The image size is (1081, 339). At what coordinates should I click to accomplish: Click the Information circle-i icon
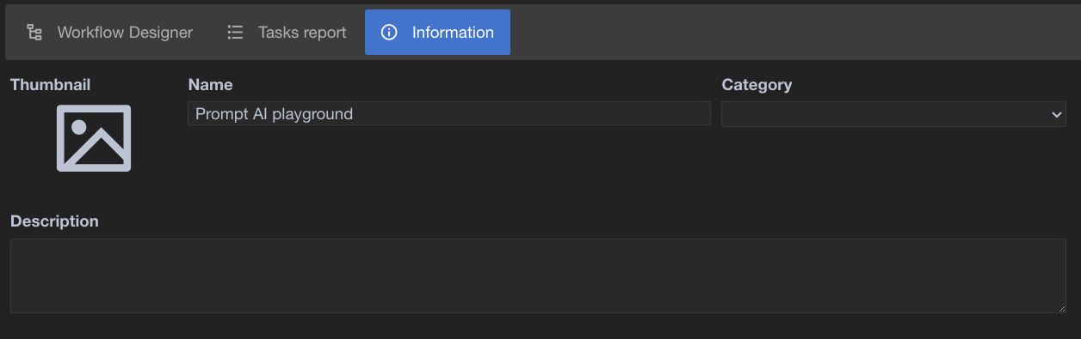pos(389,33)
